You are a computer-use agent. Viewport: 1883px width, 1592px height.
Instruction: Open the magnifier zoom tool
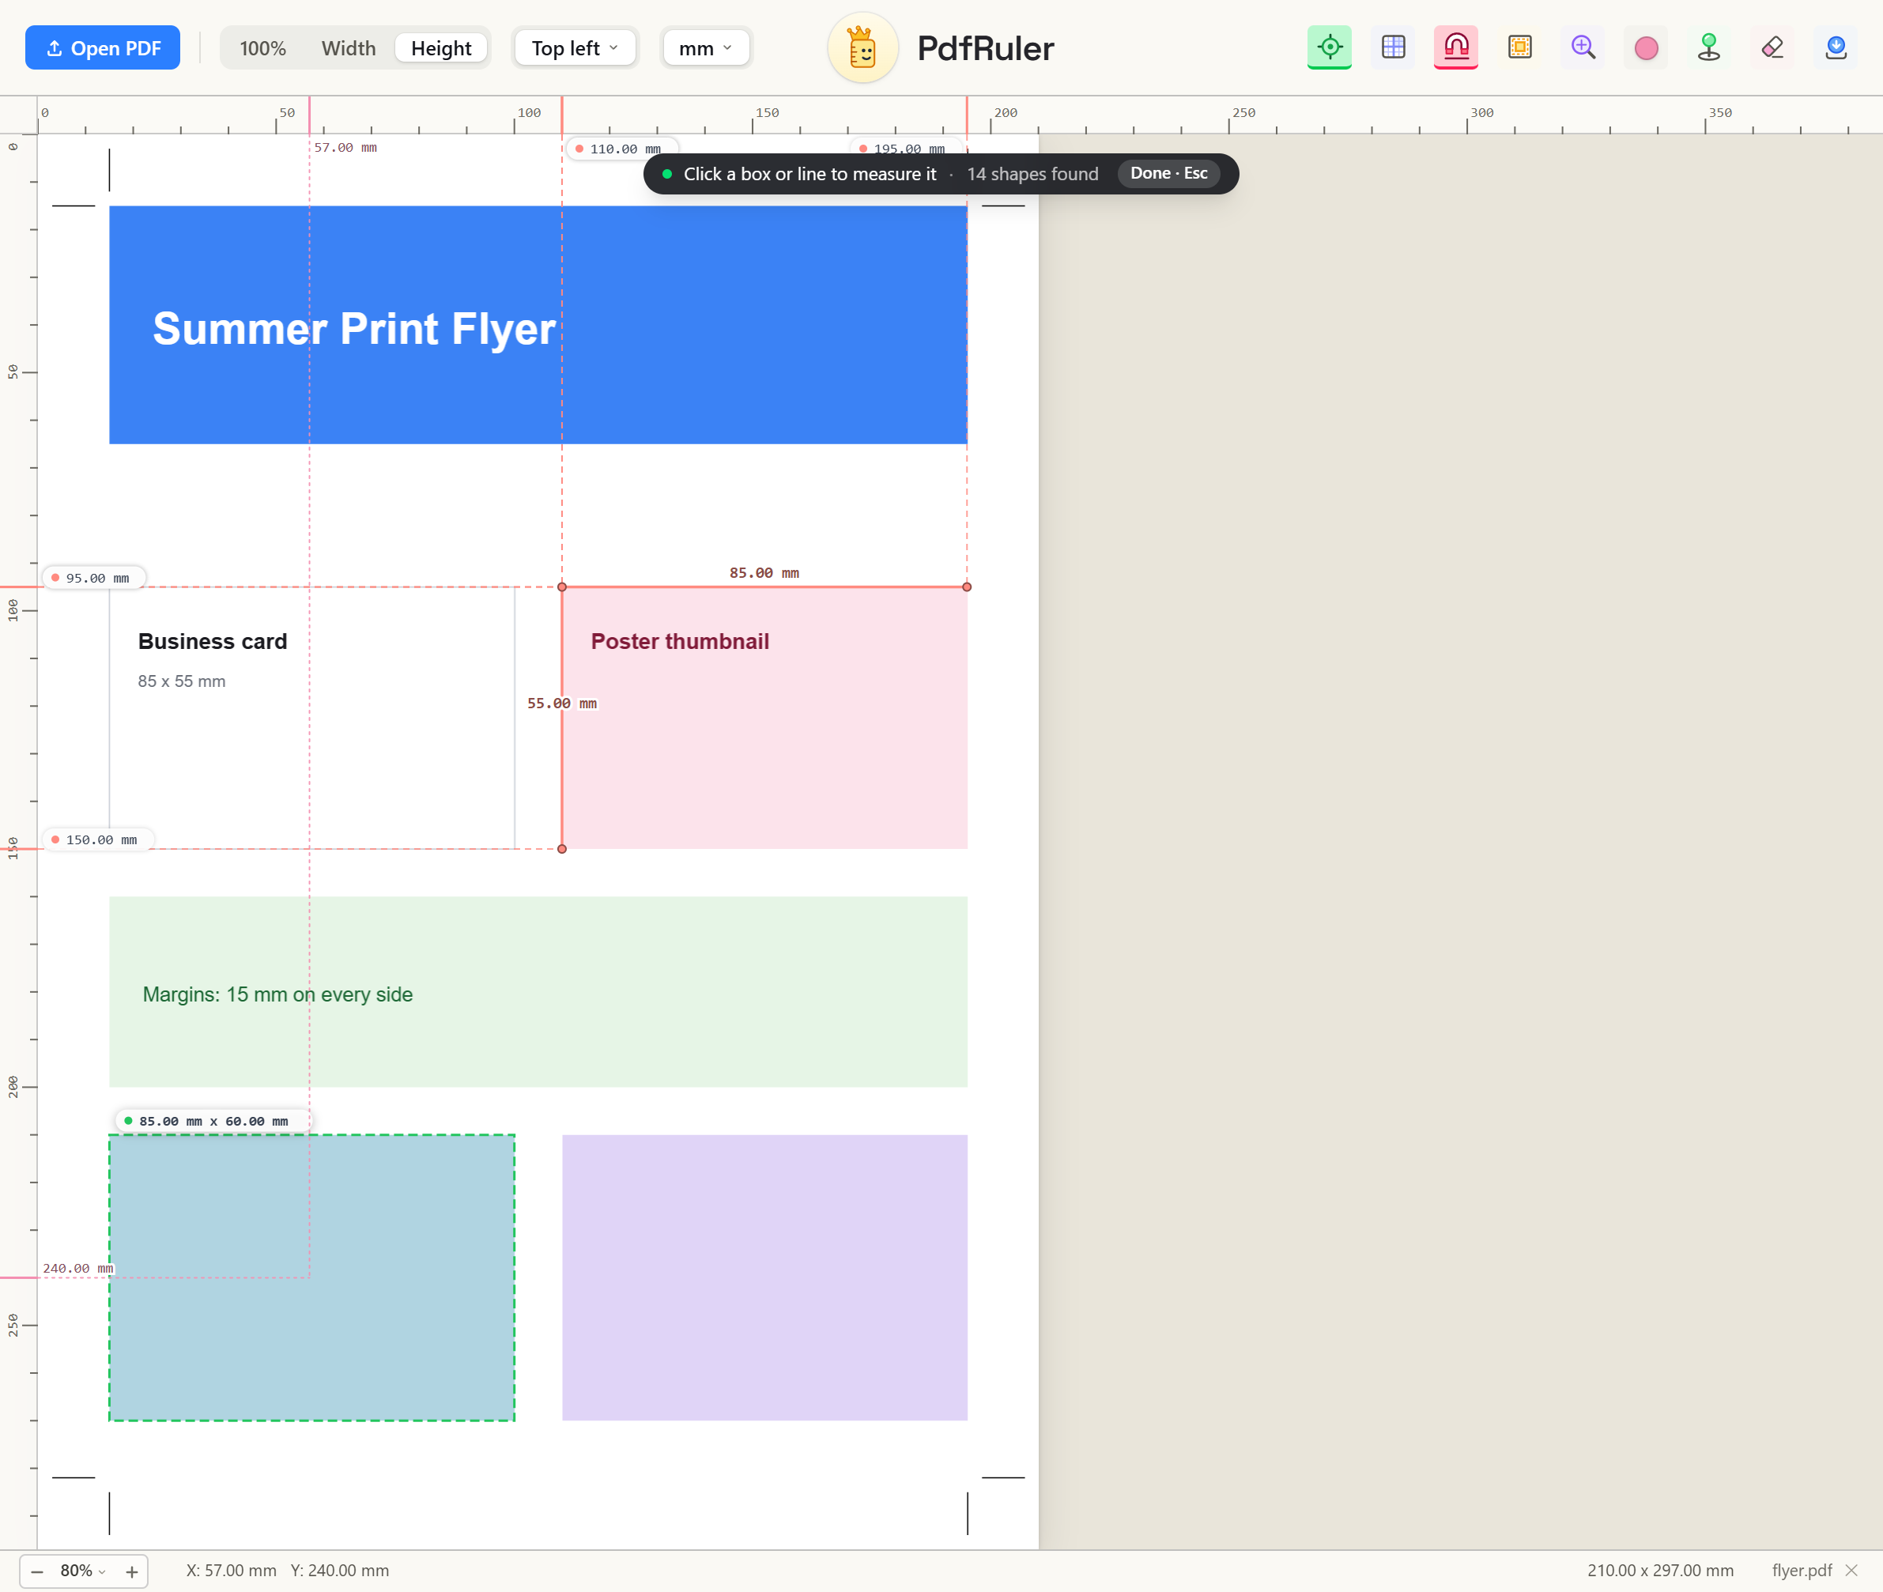(x=1583, y=47)
